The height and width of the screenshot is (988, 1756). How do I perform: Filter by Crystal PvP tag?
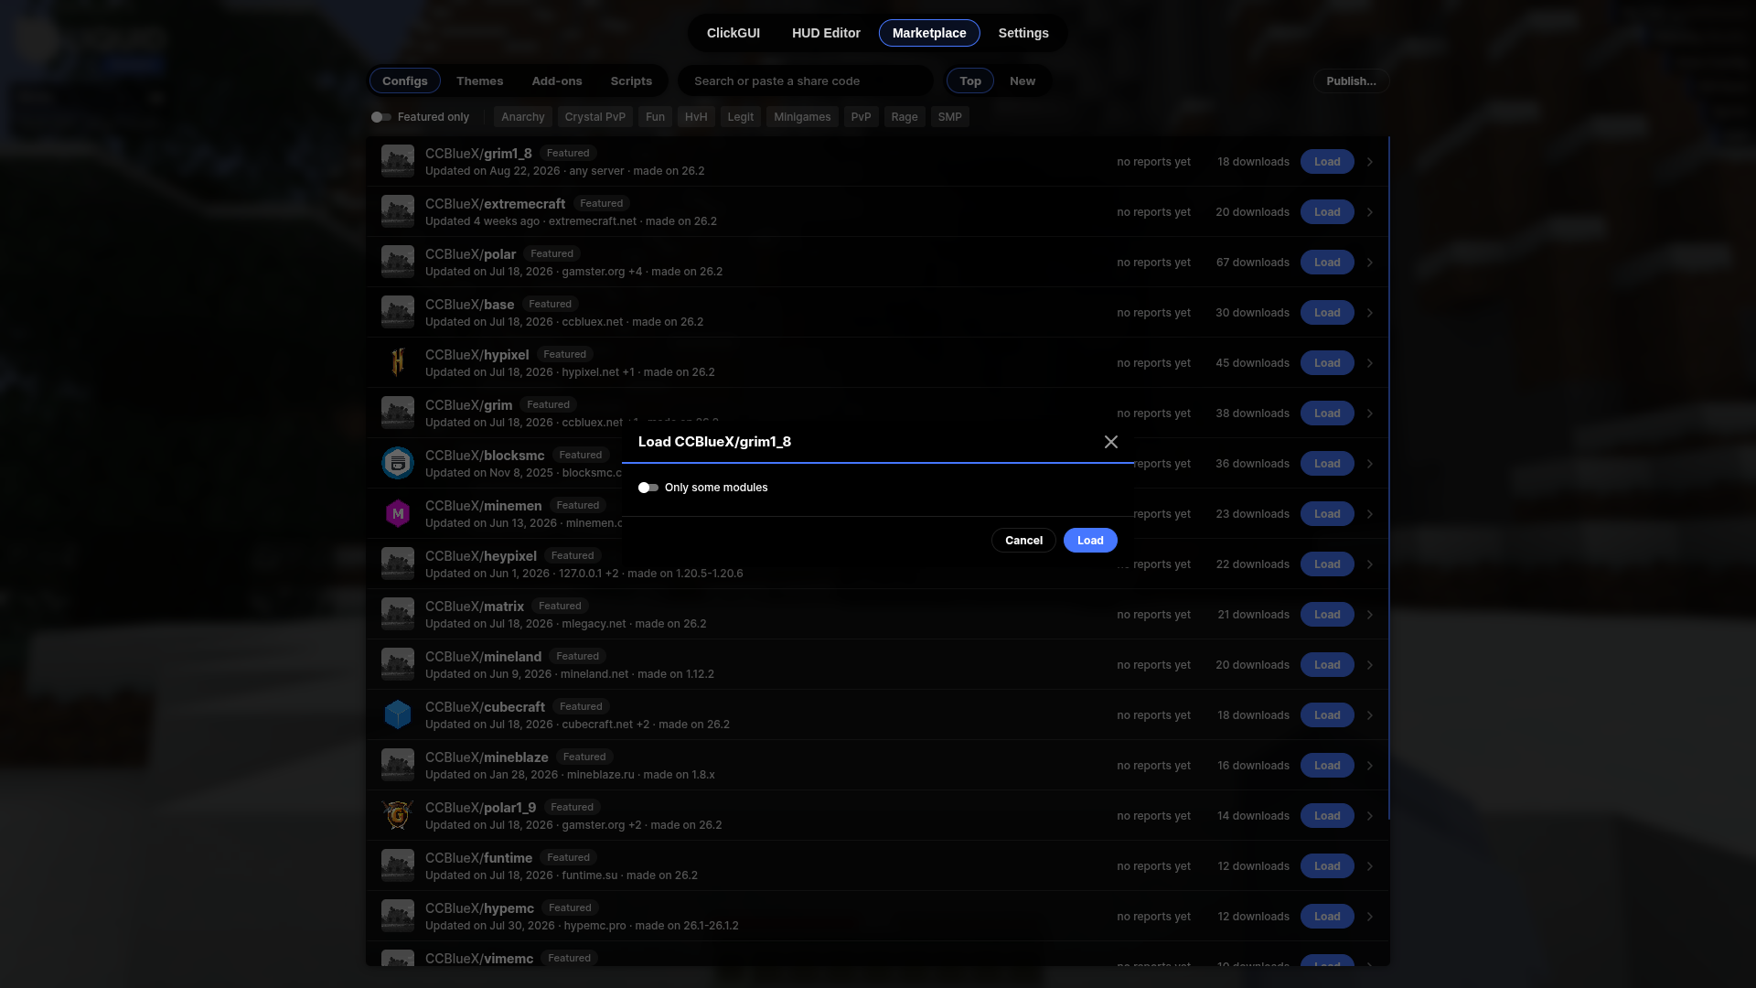[x=595, y=117]
